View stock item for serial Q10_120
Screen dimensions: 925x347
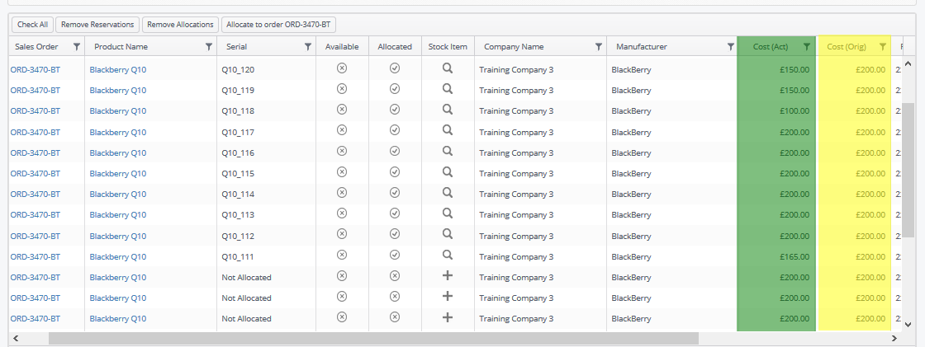click(x=448, y=68)
